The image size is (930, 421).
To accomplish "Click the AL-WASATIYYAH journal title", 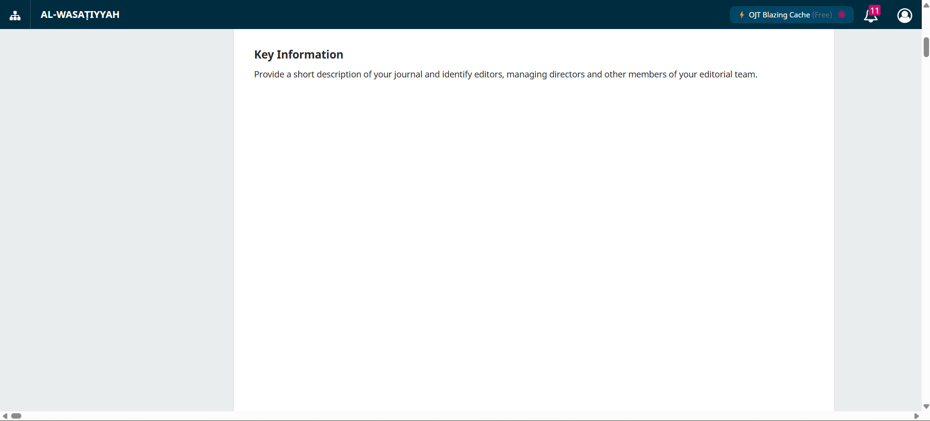I will (80, 15).
